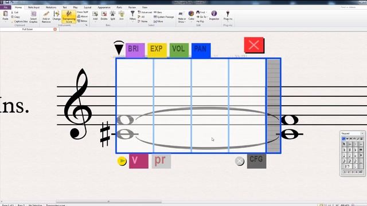Select the Full Score document tab
The height and width of the screenshot is (206, 367).
(28, 29)
